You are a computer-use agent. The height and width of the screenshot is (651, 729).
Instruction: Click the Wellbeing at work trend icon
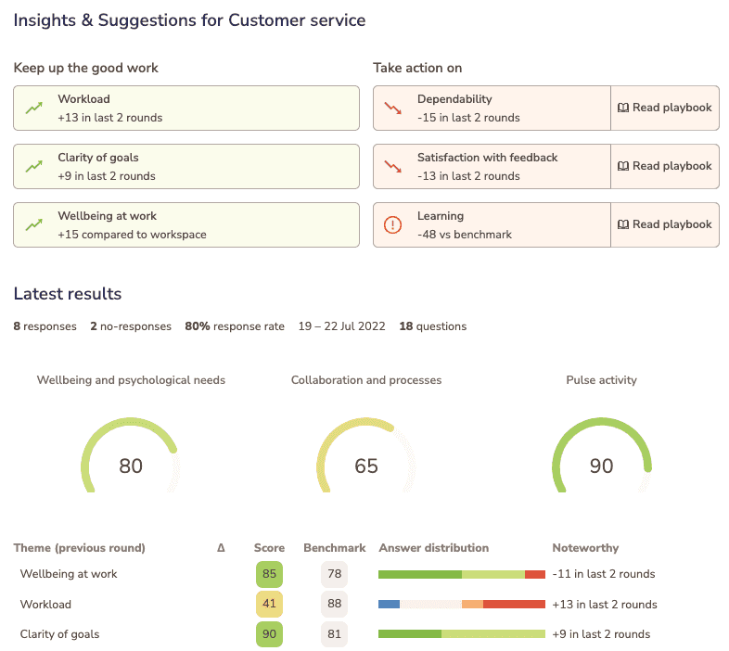34,225
